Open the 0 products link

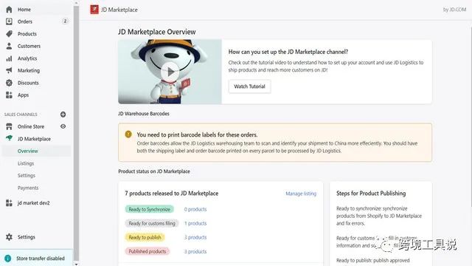195,209
